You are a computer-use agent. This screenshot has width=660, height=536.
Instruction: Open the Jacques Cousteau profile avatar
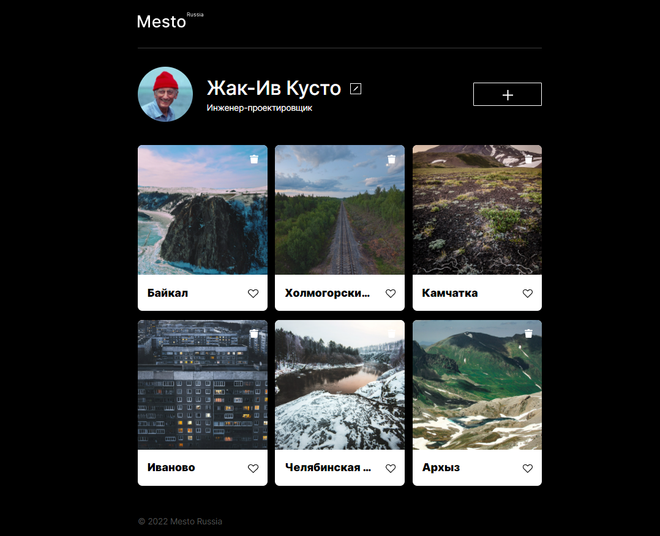pos(165,94)
